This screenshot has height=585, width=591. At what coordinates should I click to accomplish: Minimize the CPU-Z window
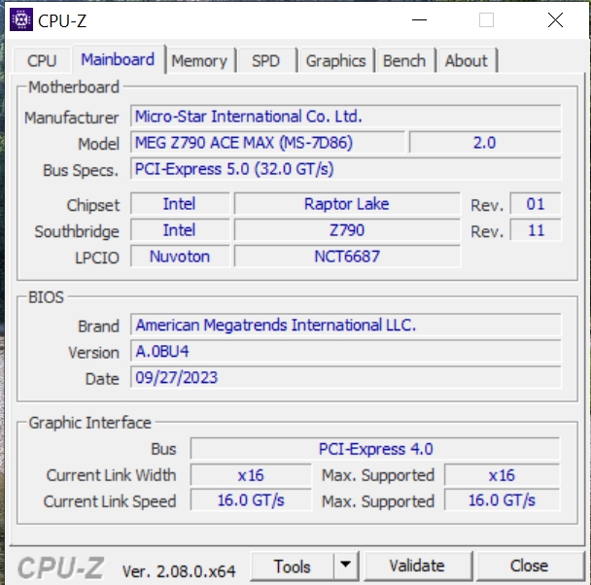pos(419,20)
